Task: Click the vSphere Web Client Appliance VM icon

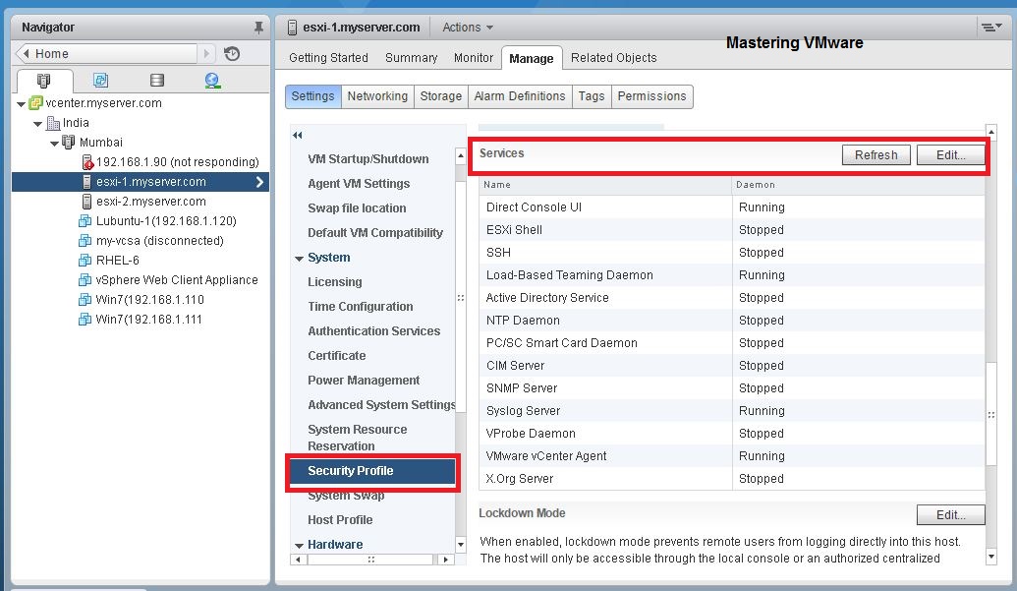Action: click(85, 279)
